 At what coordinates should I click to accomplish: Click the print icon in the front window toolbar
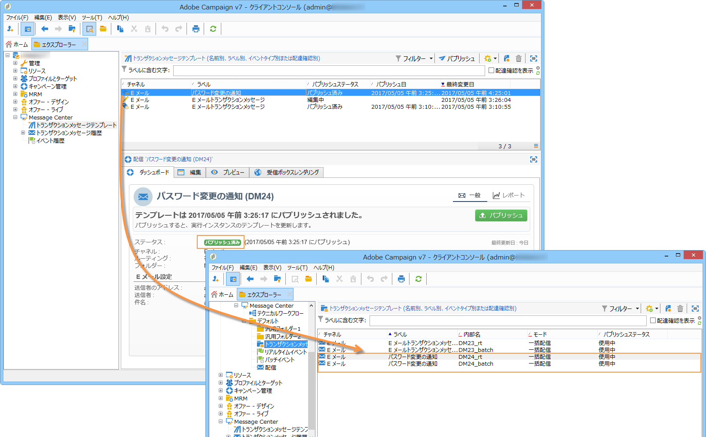click(401, 279)
